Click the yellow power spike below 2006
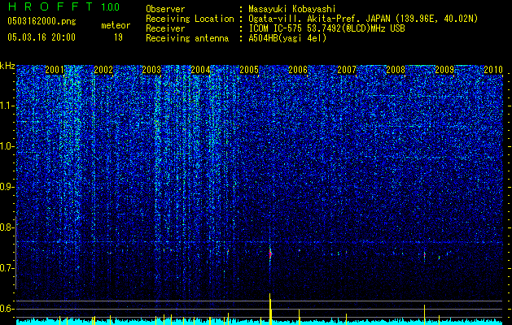The width and height of the screenshot is (512, 325). pos(299,317)
